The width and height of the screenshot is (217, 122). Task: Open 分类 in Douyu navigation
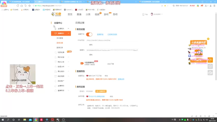(88, 14)
